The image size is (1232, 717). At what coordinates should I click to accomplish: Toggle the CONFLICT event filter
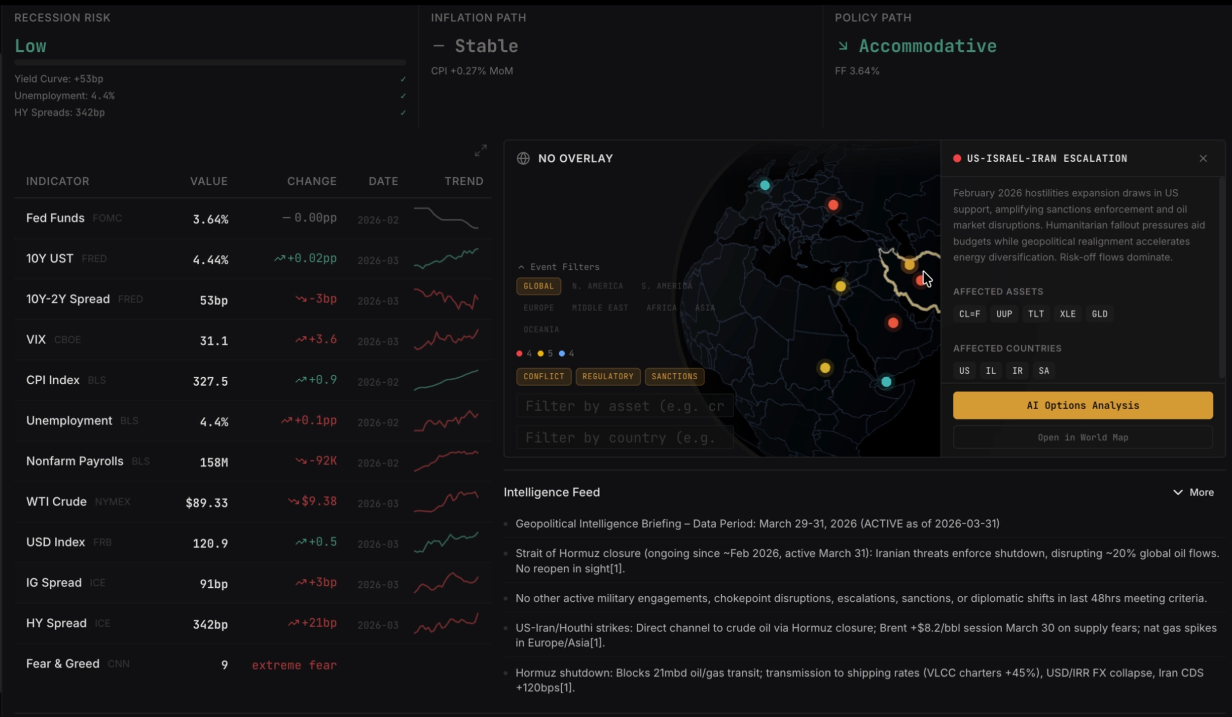pos(544,376)
